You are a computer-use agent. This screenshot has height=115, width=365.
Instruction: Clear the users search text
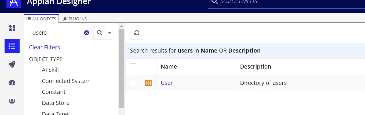86,33
